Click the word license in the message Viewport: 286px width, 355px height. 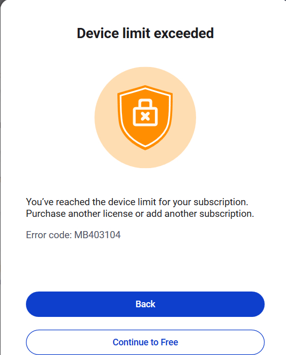point(118,214)
